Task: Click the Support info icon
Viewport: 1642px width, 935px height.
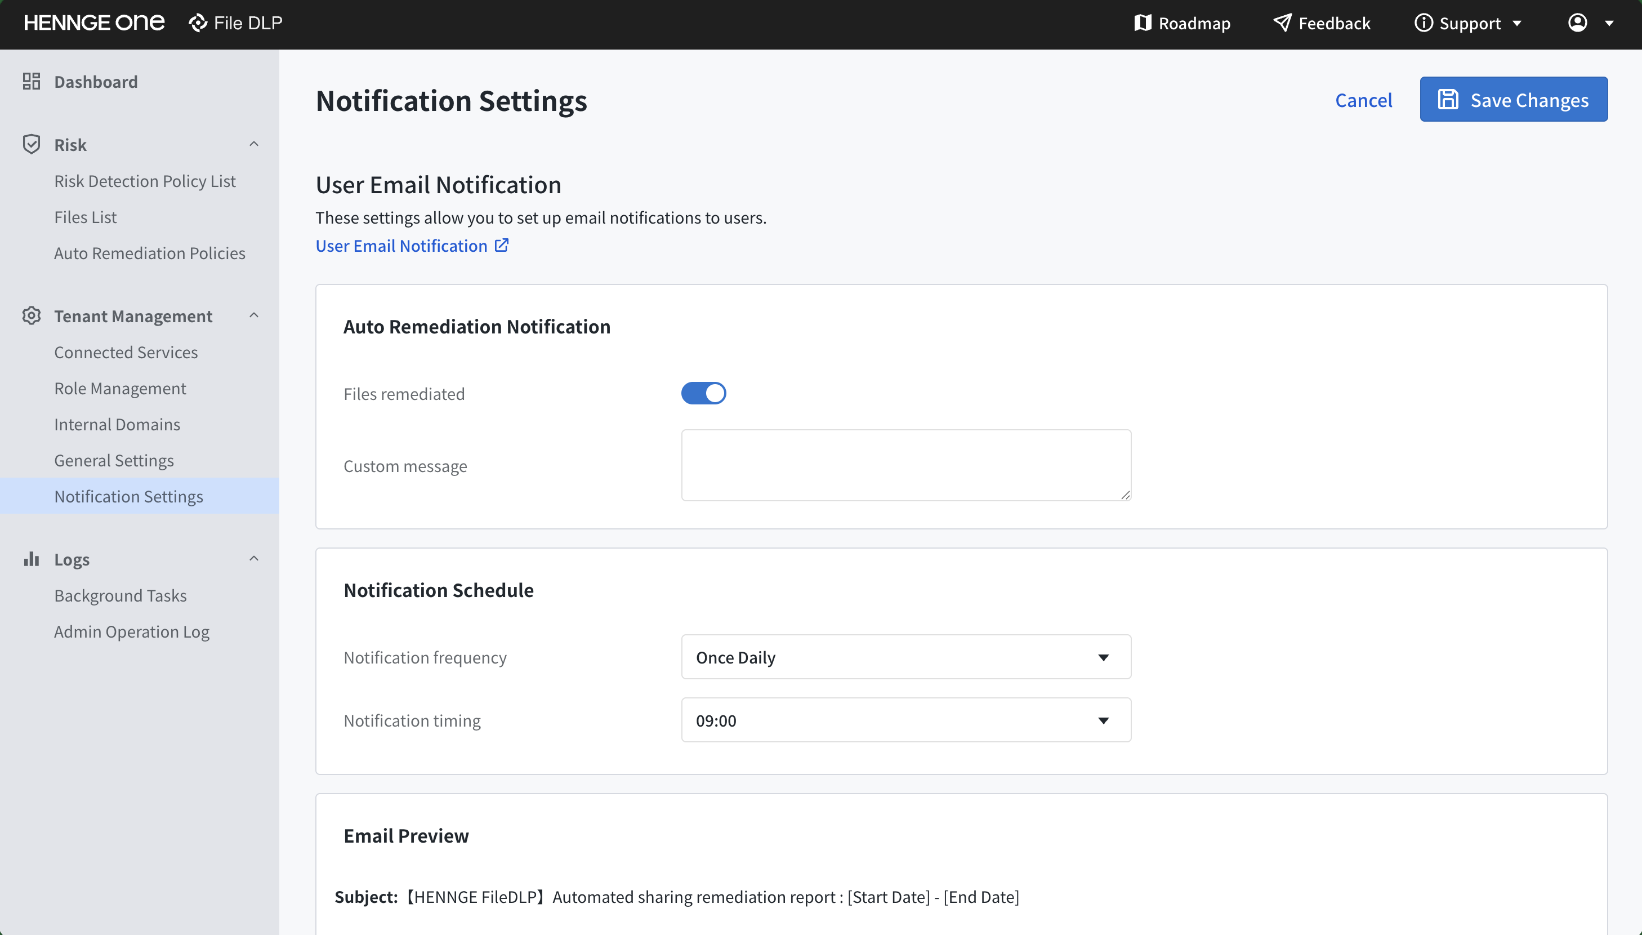Action: 1423,23
